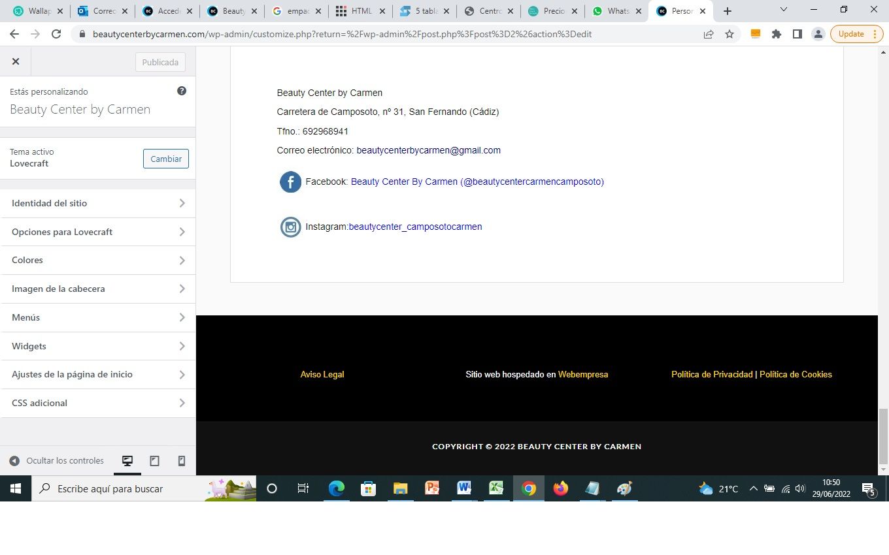Go back in browser history

tap(14, 34)
